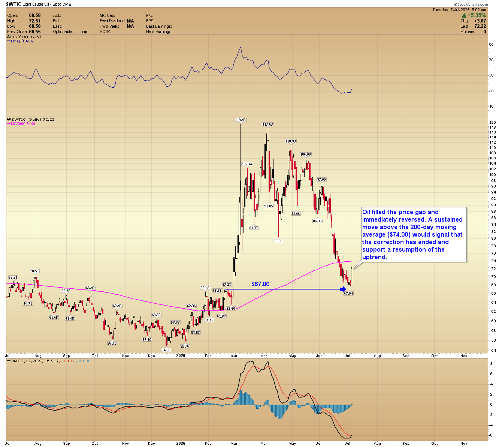The height and width of the screenshot is (447, 502).
Task: Select the 117.63 price high label
Action: 267,124
